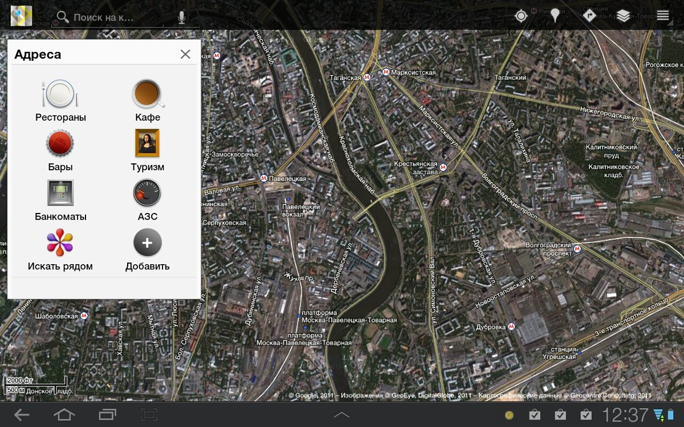Open the overflow menu in top bar
Image resolution: width=684 pixels, height=427 pixels.
click(662, 16)
